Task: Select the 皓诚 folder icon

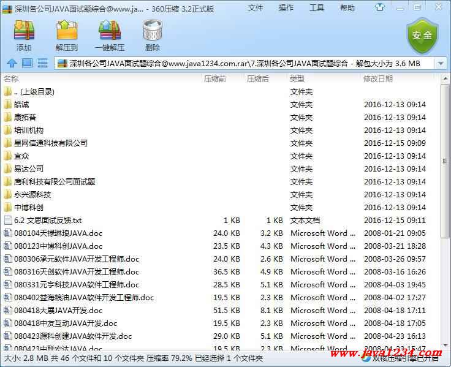Action: click(x=8, y=104)
